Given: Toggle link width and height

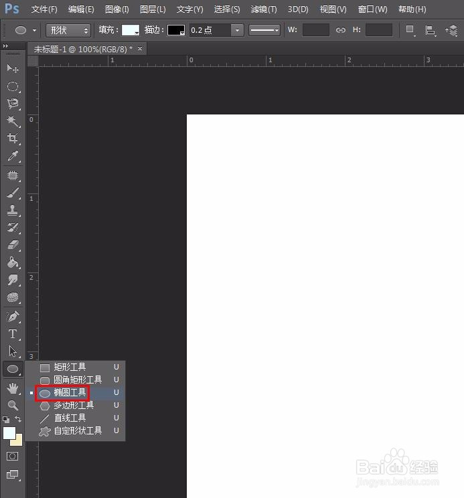Looking at the screenshot, I should [340, 30].
